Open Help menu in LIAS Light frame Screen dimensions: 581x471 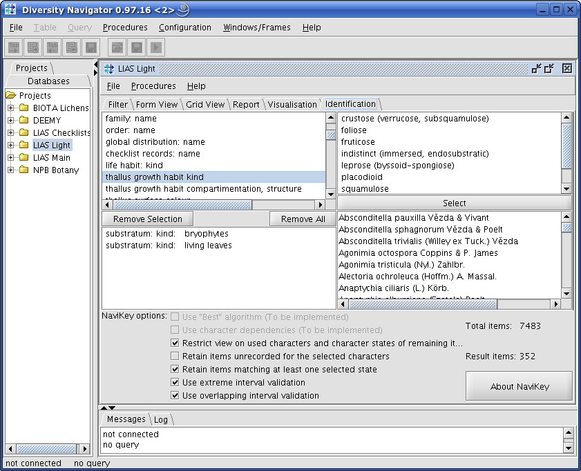pyautogui.click(x=196, y=86)
